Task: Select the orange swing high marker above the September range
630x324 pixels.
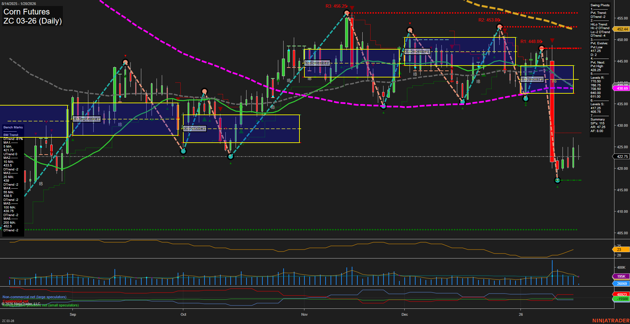Action: click(x=125, y=62)
